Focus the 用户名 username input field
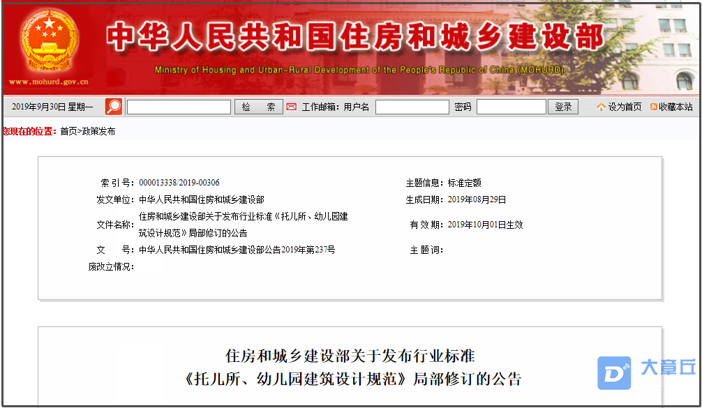The width and height of the screenshot is (702, 408). (412, 107)
